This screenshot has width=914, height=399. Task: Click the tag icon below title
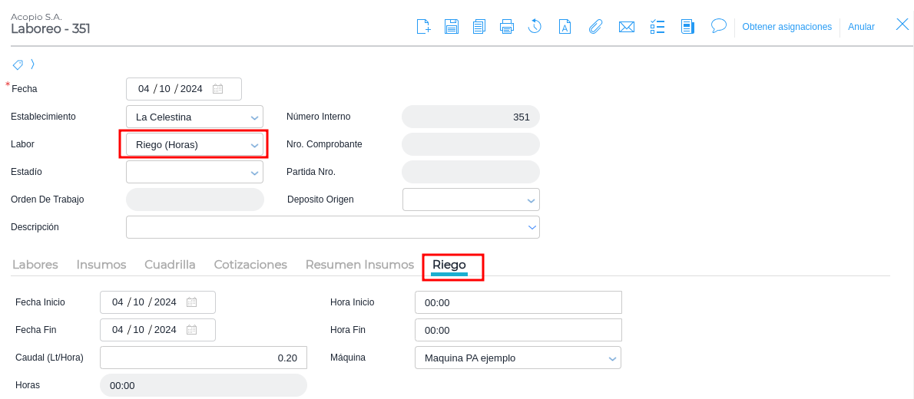(x=18, y=64)
